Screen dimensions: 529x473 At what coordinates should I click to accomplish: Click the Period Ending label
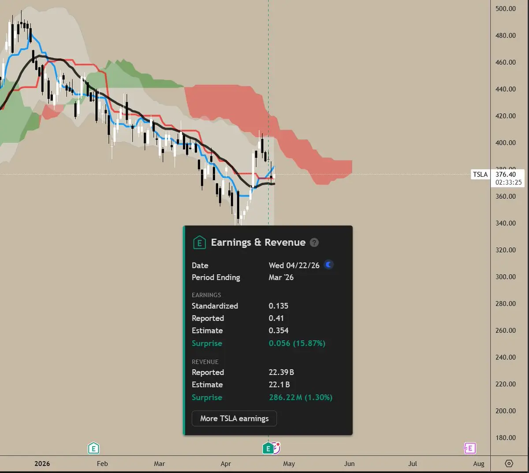pyautogui.click(x=216, y=277)
